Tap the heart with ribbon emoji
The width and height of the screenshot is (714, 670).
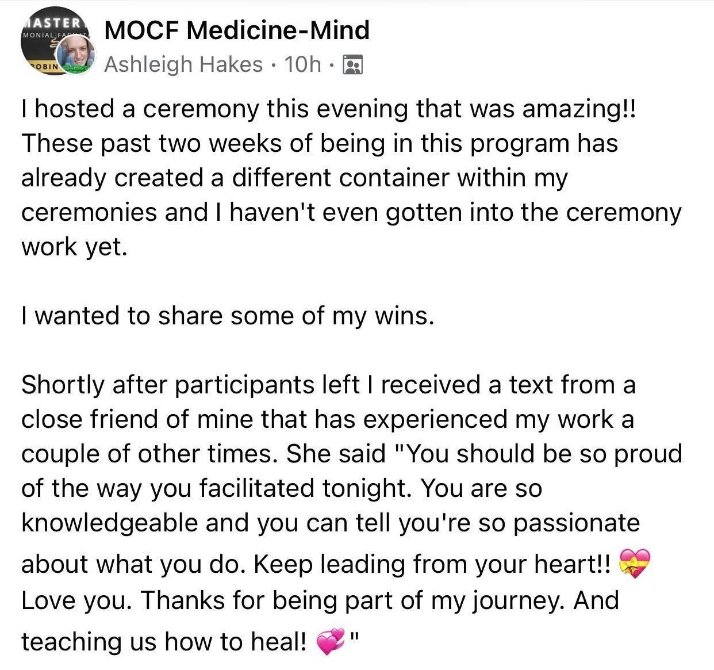point(635,564)
